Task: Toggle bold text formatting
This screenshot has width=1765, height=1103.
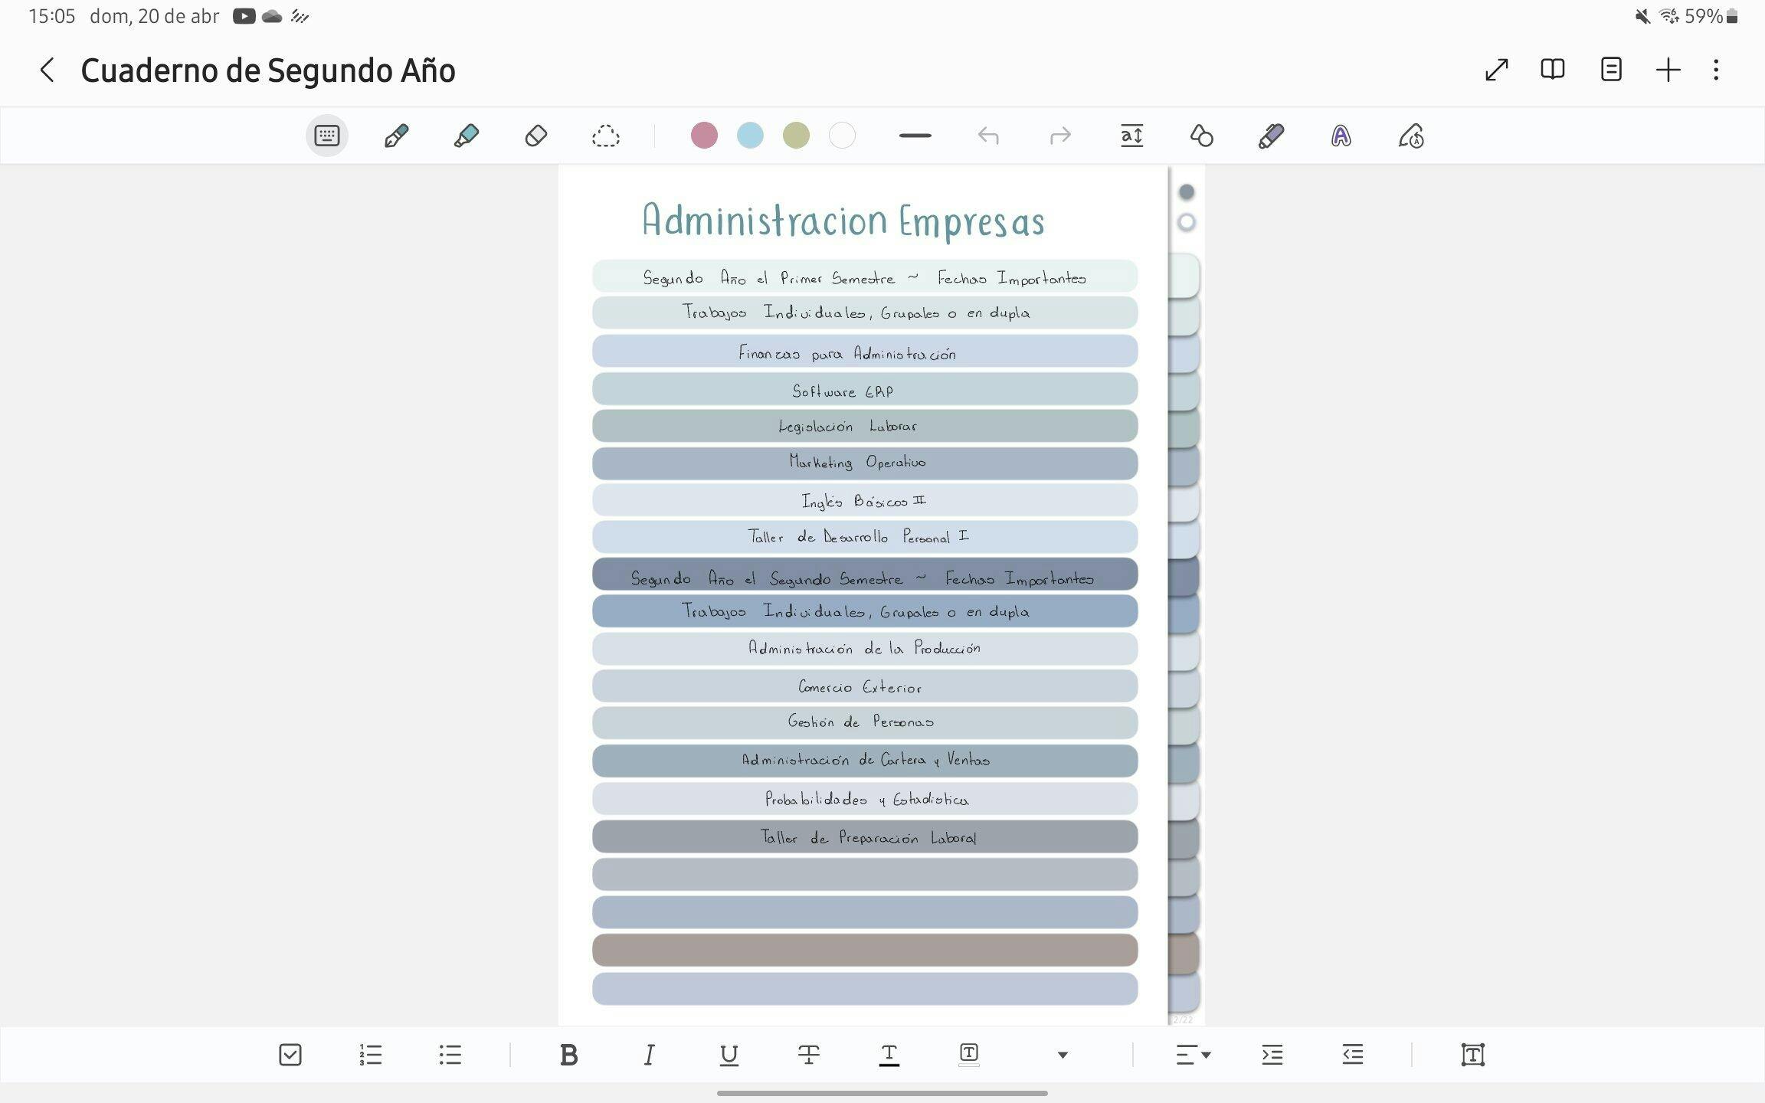Action: [568, 1055]
